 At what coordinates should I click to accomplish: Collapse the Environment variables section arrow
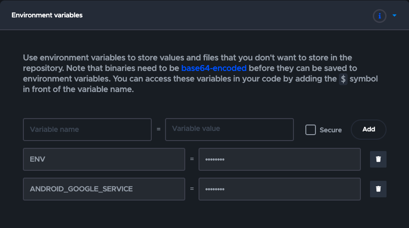394,16
